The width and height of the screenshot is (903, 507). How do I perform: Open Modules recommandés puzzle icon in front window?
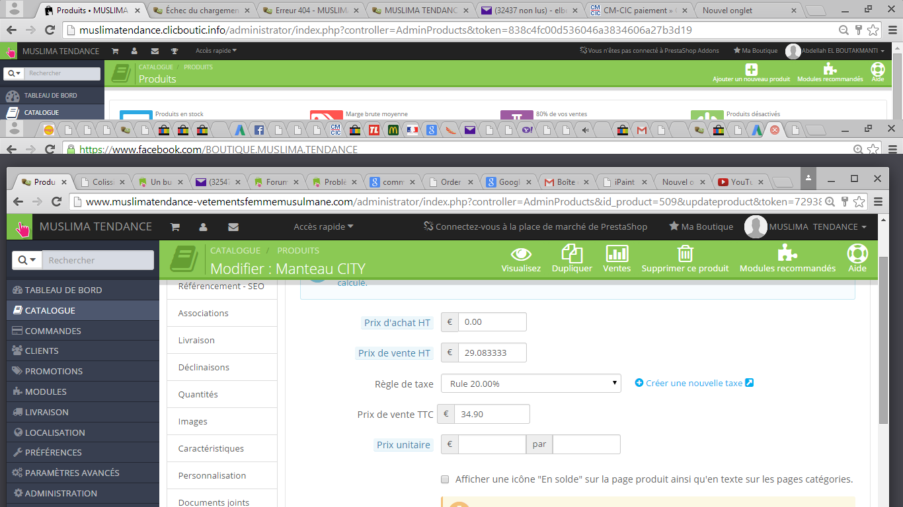787,253
